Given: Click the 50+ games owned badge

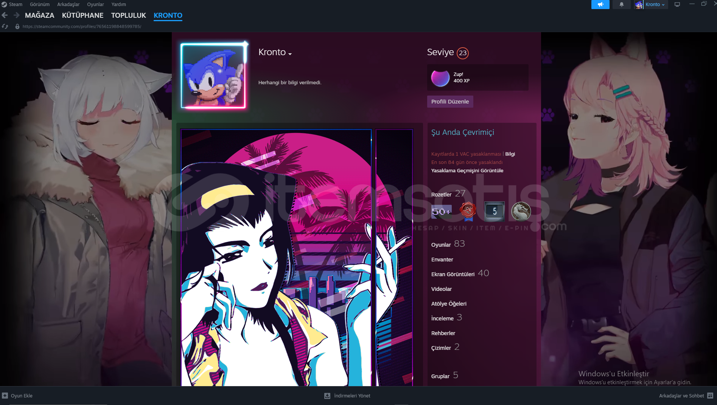Looking at the screenshot, I should (x=442, y=212).
